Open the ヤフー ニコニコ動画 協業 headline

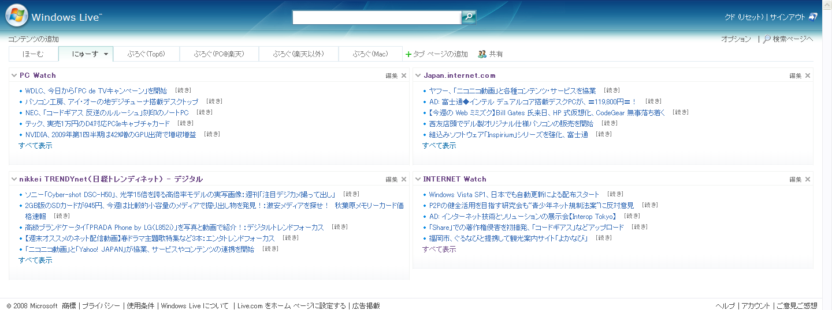[512, 90]
